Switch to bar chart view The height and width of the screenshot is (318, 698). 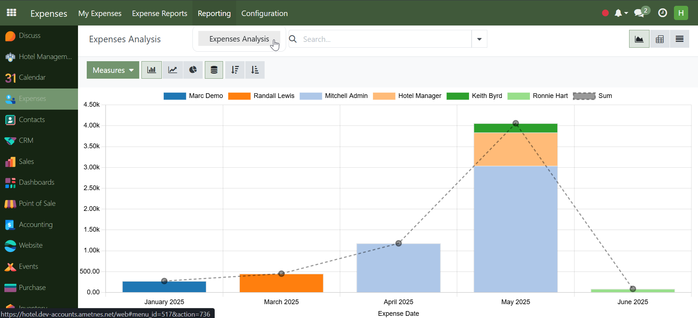point(151,70)
